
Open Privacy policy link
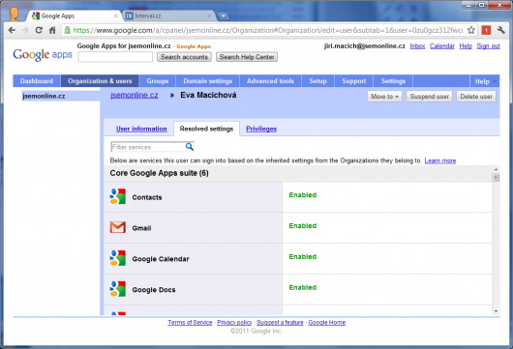click(x=234, y=323)
